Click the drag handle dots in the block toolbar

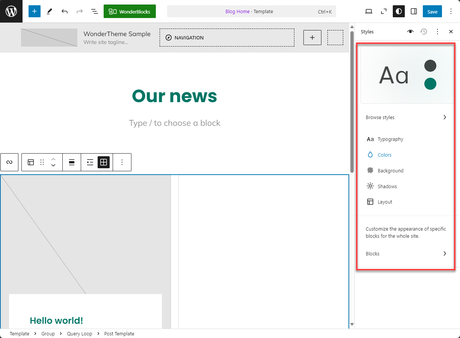point(42,162)
